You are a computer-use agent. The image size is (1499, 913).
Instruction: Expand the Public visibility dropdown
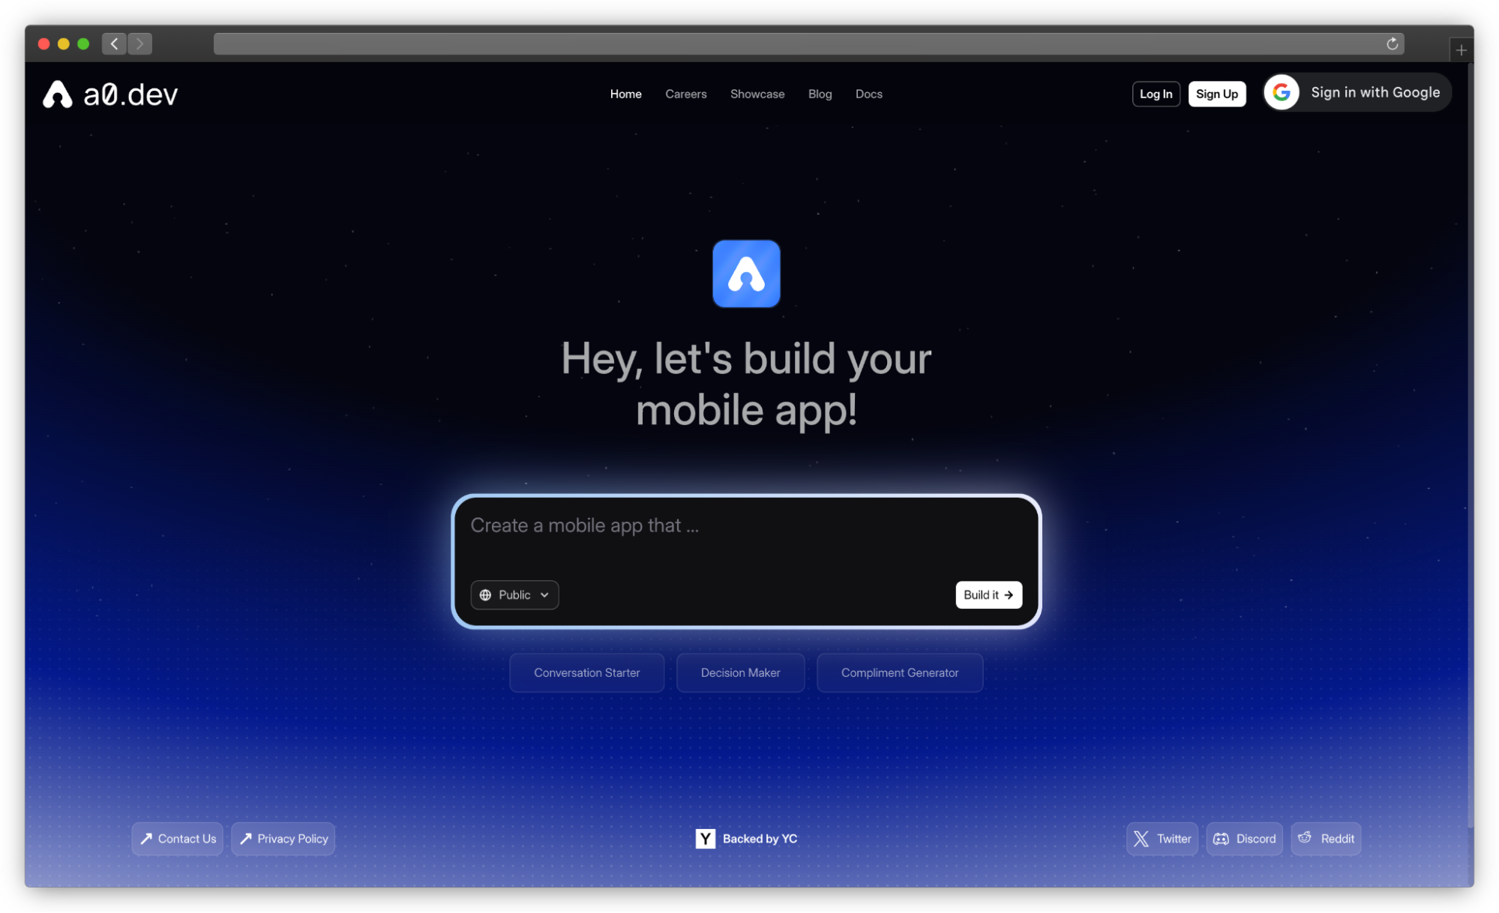tap(514, 594)
